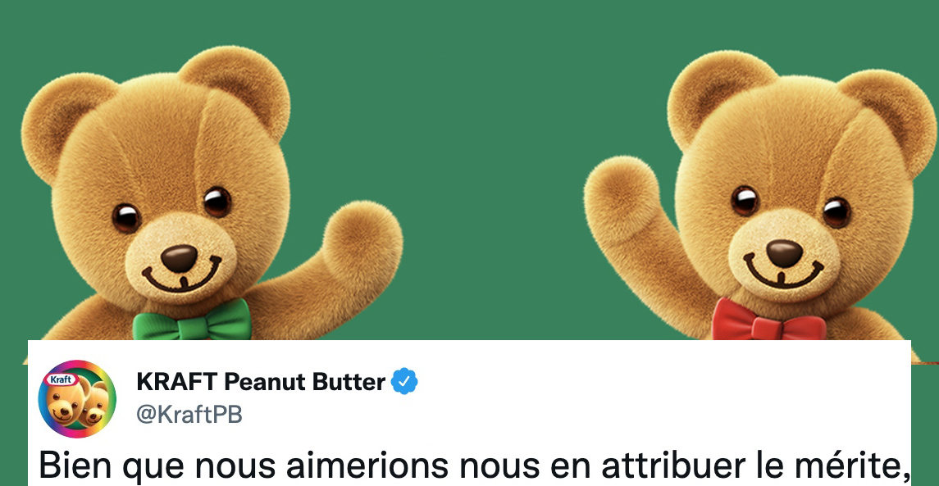Click the red bow tie

(x=769, y=321)
